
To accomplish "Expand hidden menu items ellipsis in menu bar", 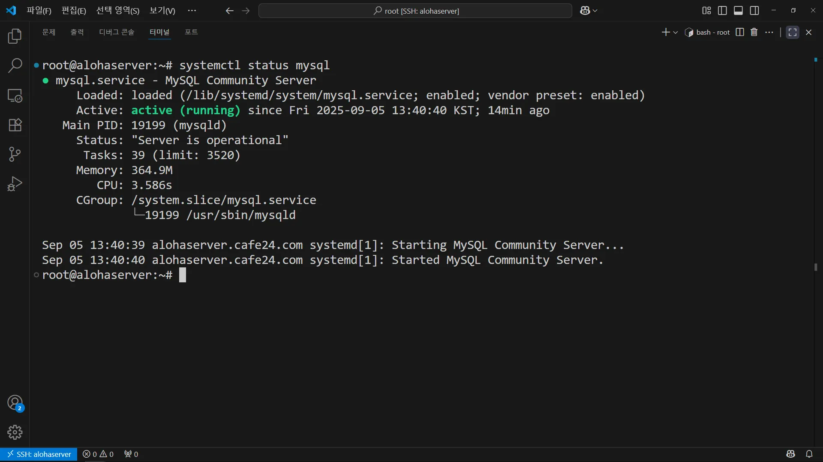I will 192,11.
